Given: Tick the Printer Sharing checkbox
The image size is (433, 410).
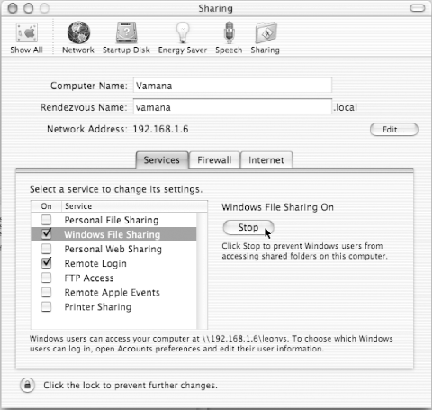Looking at the screenshot, I should point(46,306).
